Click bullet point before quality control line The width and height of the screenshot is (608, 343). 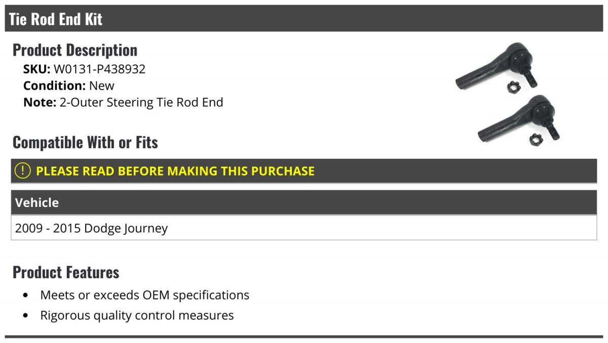click(26, 316)
